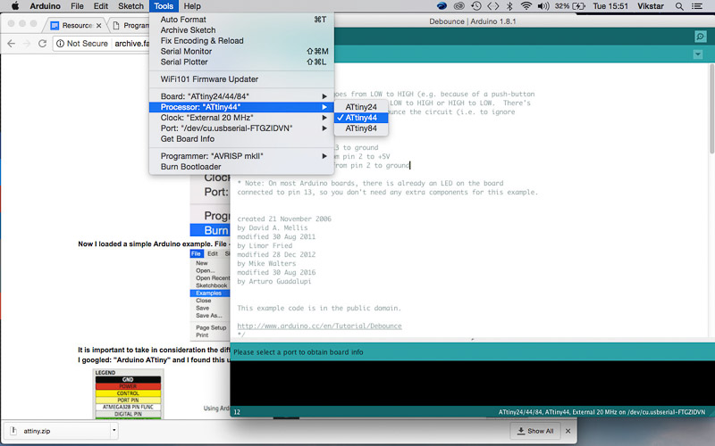Choose Burn Bootloader
The height and width of the screenshot is (446, 715).
[241, 167]
